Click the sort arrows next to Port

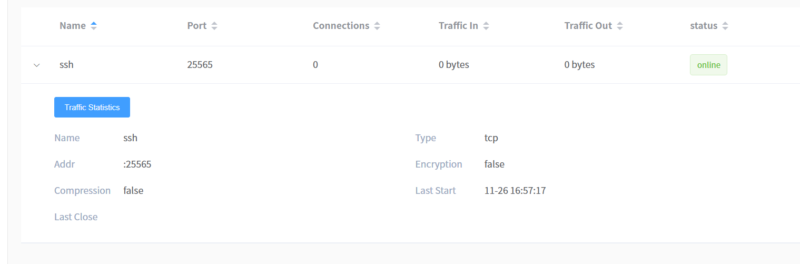[x=214, y=26]
